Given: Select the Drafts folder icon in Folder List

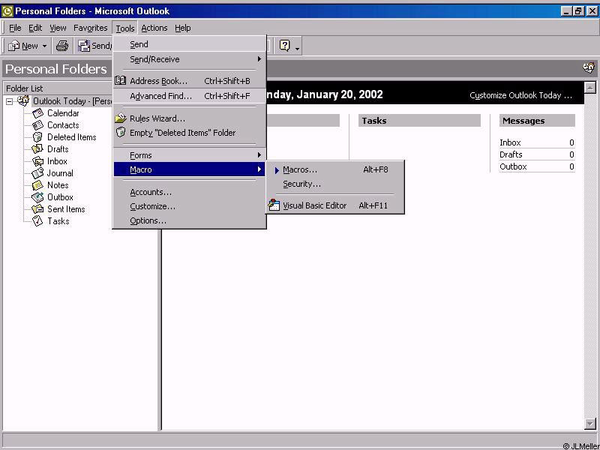Looking at the screenshot, I should point(37,148).
